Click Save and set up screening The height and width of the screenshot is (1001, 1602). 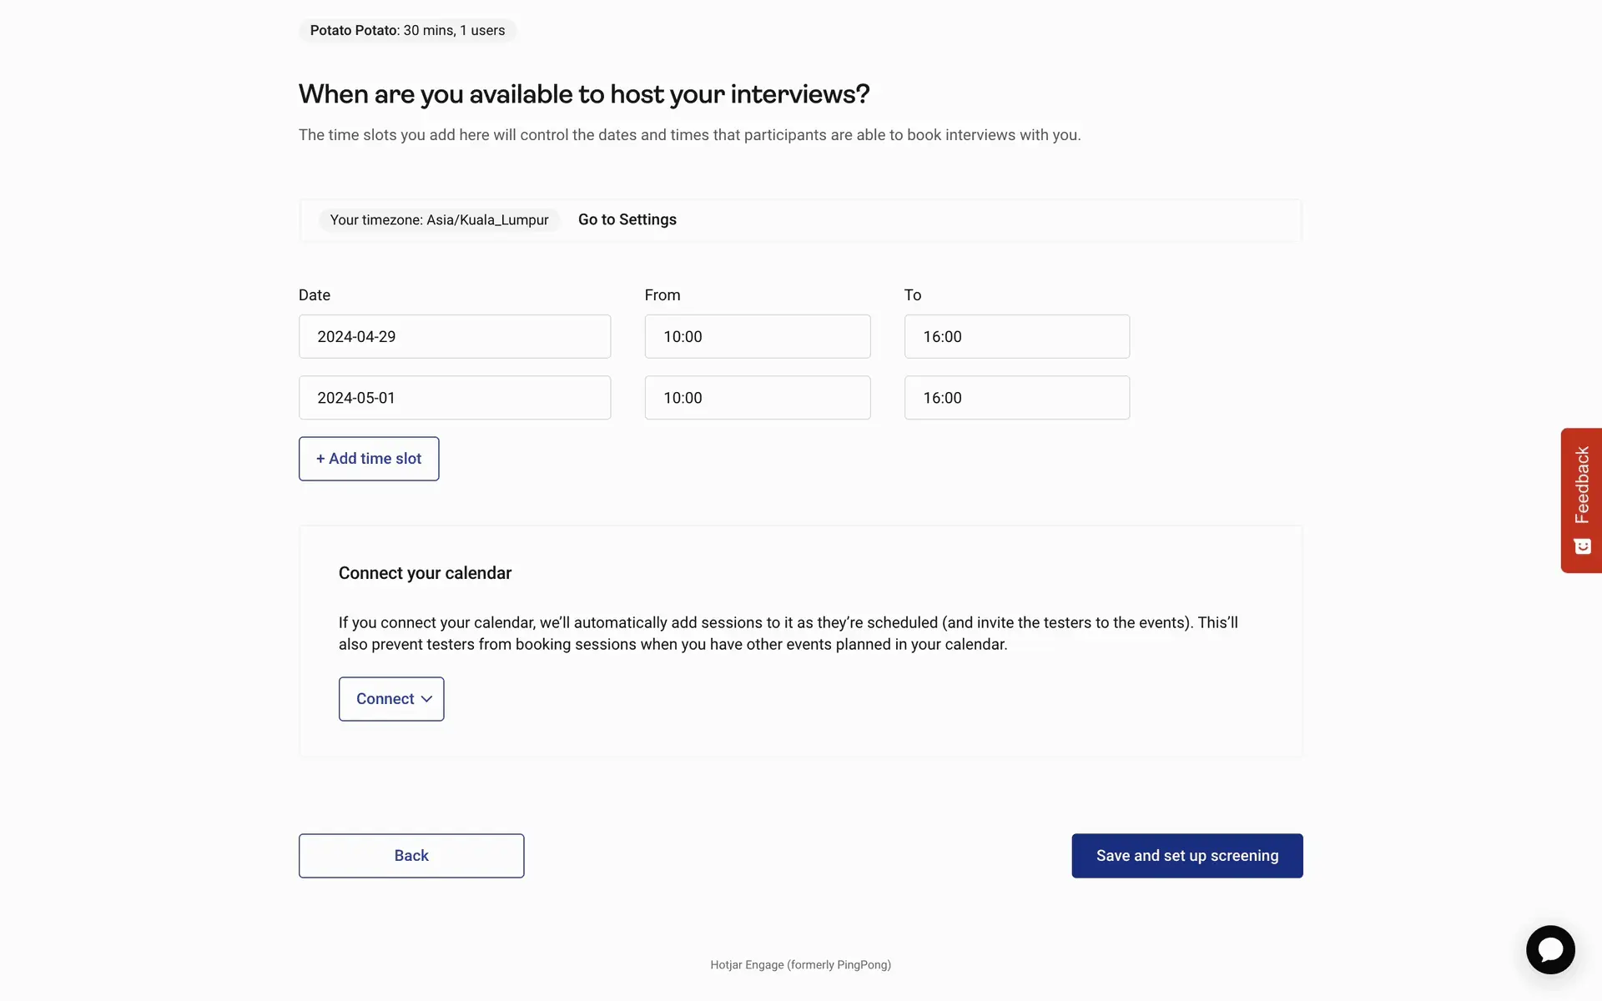1186,856
